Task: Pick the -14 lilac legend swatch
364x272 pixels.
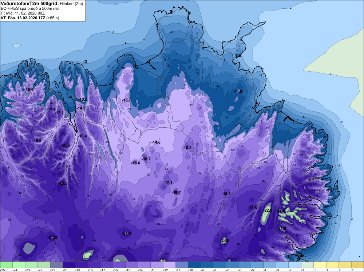Action: (x=144, y=265)
